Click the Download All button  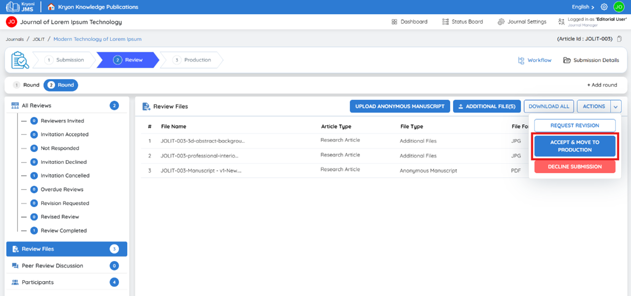coord(549,107)
